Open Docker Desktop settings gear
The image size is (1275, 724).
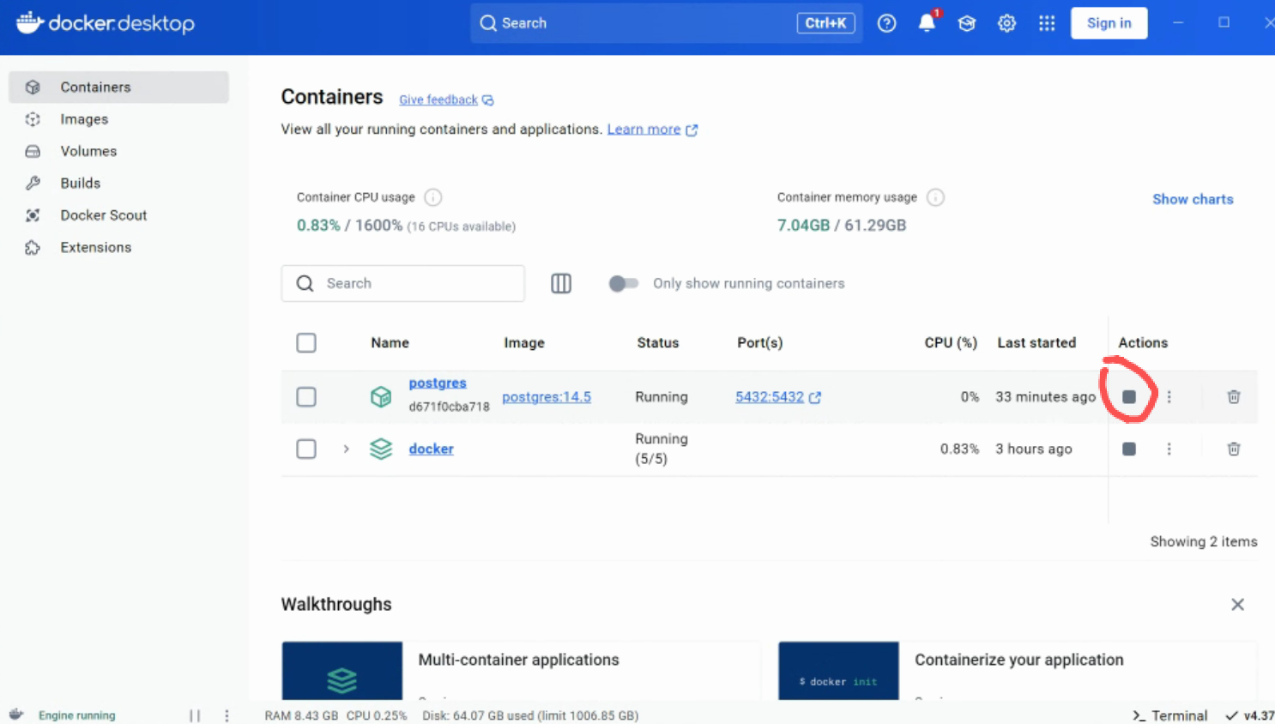(x=1006, y=23)
